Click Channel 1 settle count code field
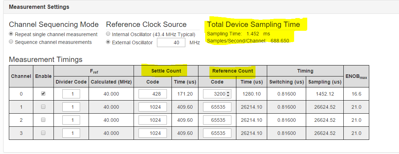The width and height of the screenshot is (399, 154). point(153,107)
